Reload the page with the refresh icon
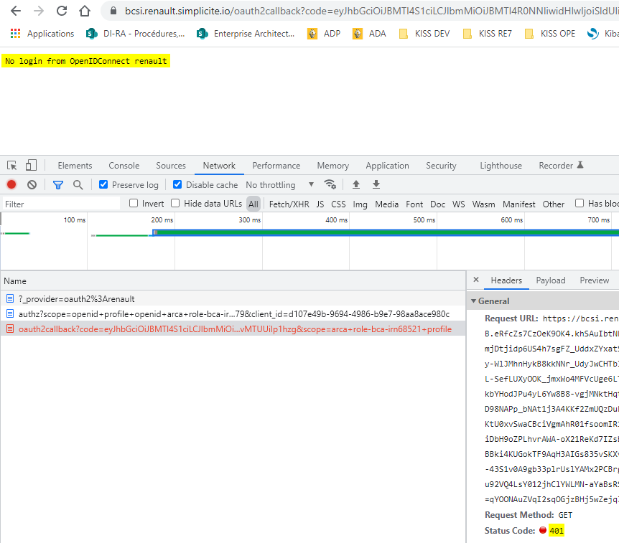The width and height of the screenshot is (619, 543). pyautogui.click(x=62, y=11)
